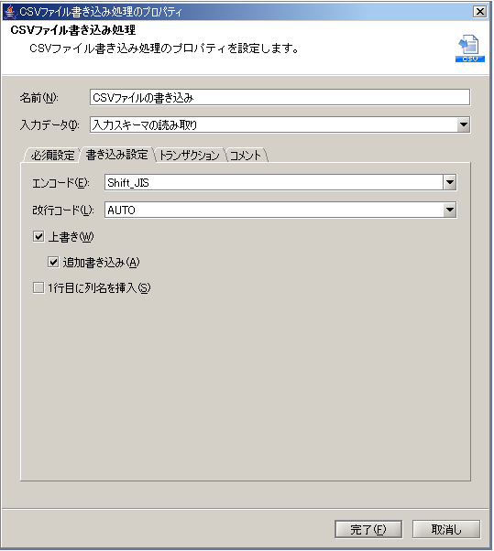Click the 入力スキーマの読み取り combo box
This screenshot has width=494, height=551.
coord(280,124)
